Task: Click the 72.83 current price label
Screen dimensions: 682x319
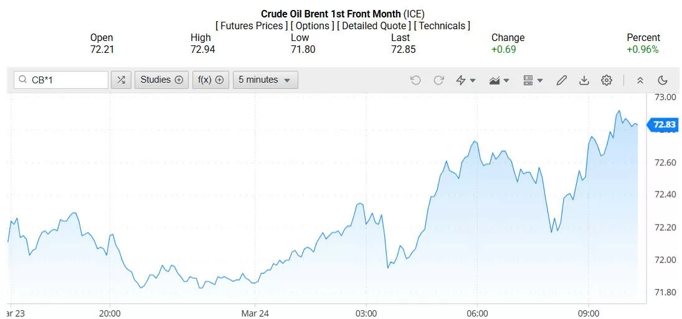Action: (x=664, y=125)
